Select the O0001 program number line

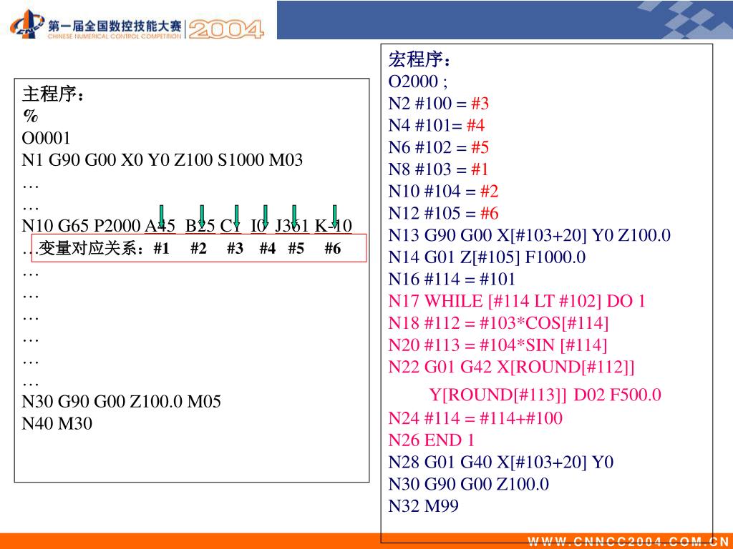pyautogui.click(x=47, y=138)
